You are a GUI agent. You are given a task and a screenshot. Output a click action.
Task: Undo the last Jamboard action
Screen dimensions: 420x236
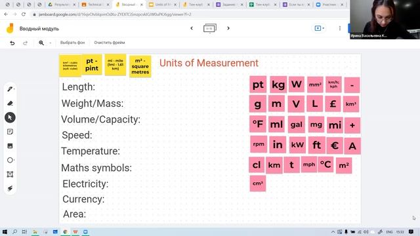[12, 43]
